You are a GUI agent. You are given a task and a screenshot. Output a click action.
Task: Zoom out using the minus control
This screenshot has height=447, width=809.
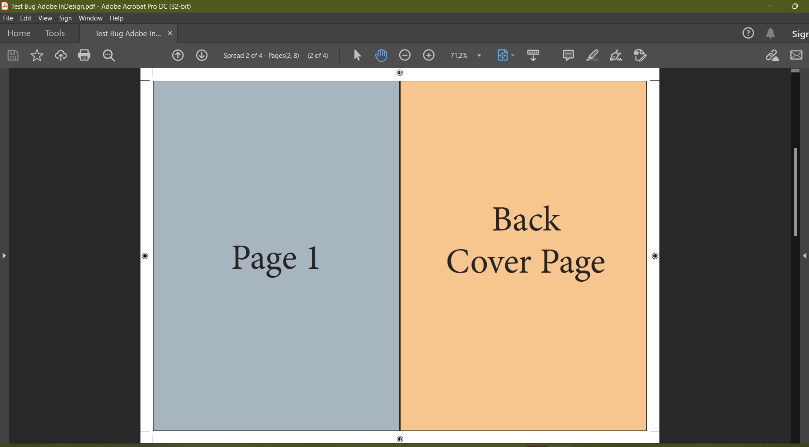405,56
